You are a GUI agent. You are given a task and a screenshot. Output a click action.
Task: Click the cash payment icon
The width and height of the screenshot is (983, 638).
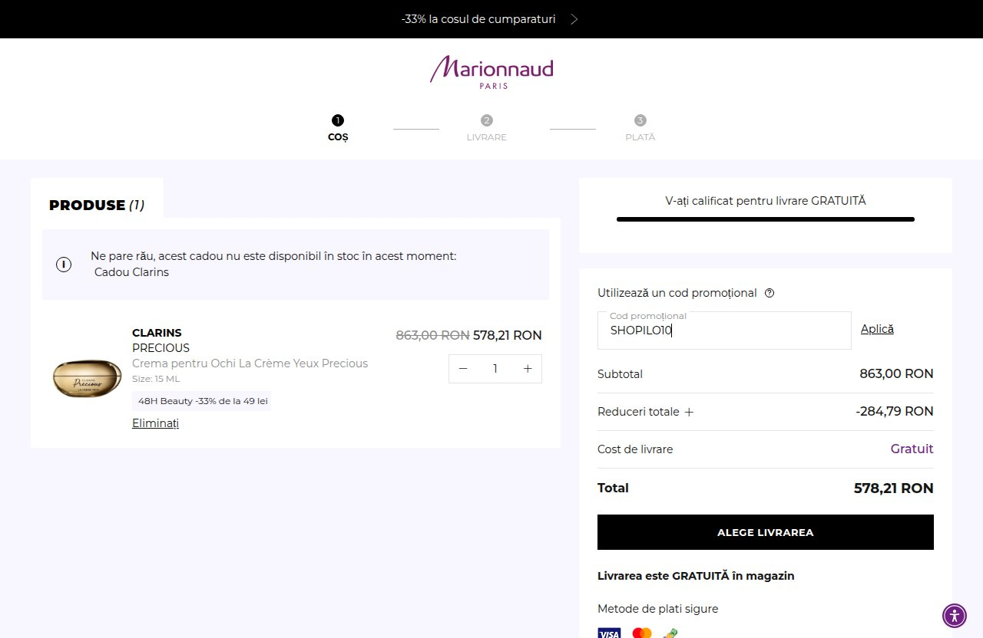(670, 633)
